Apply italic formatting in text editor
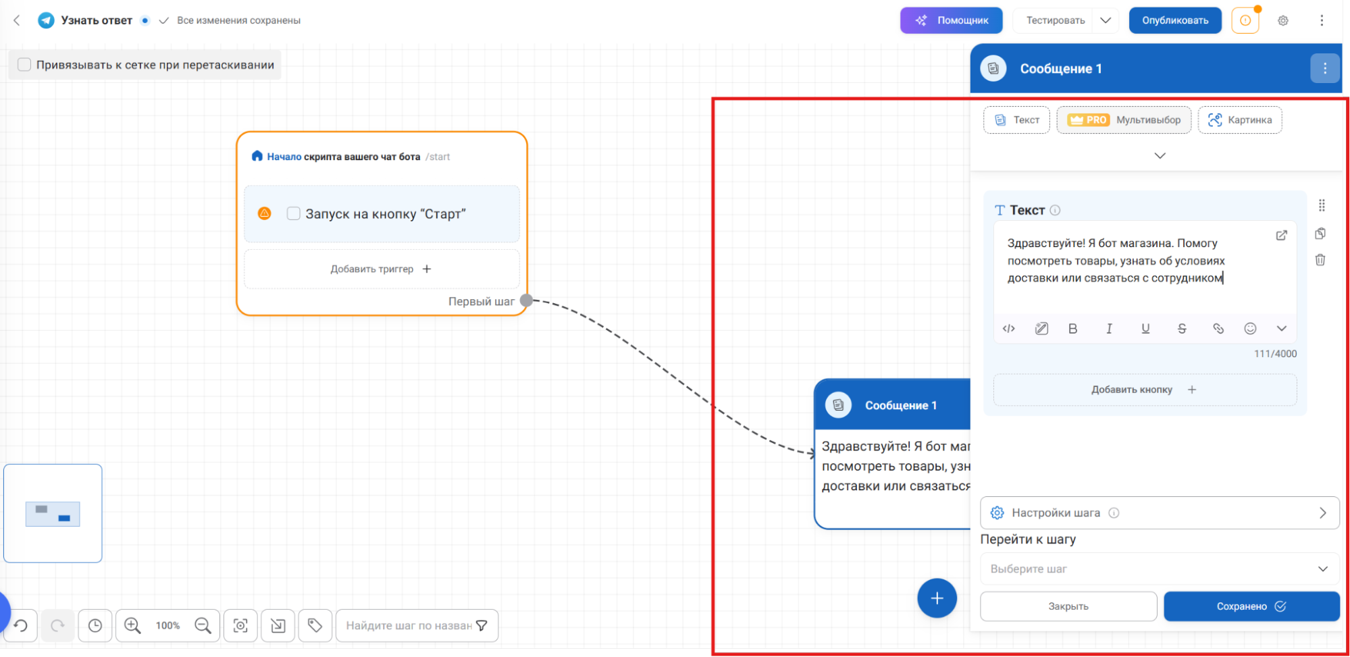The height and width of the screenshot is (657, 1350). click(x=1109, y=329)
